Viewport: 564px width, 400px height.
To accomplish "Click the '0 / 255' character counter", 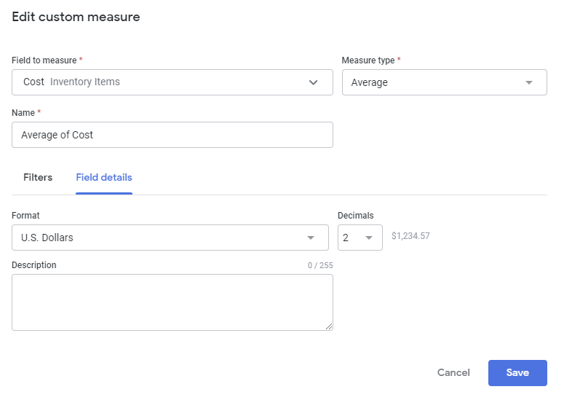I will pos(319,266).
